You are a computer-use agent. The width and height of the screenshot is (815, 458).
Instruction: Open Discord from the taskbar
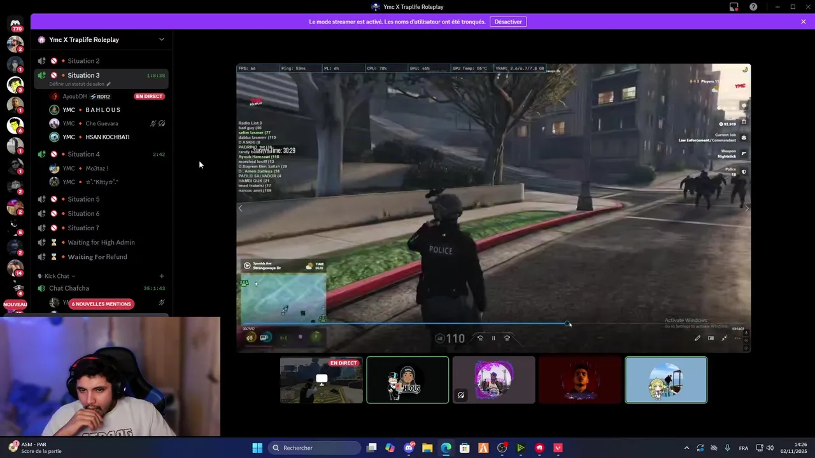coord(409,448)
